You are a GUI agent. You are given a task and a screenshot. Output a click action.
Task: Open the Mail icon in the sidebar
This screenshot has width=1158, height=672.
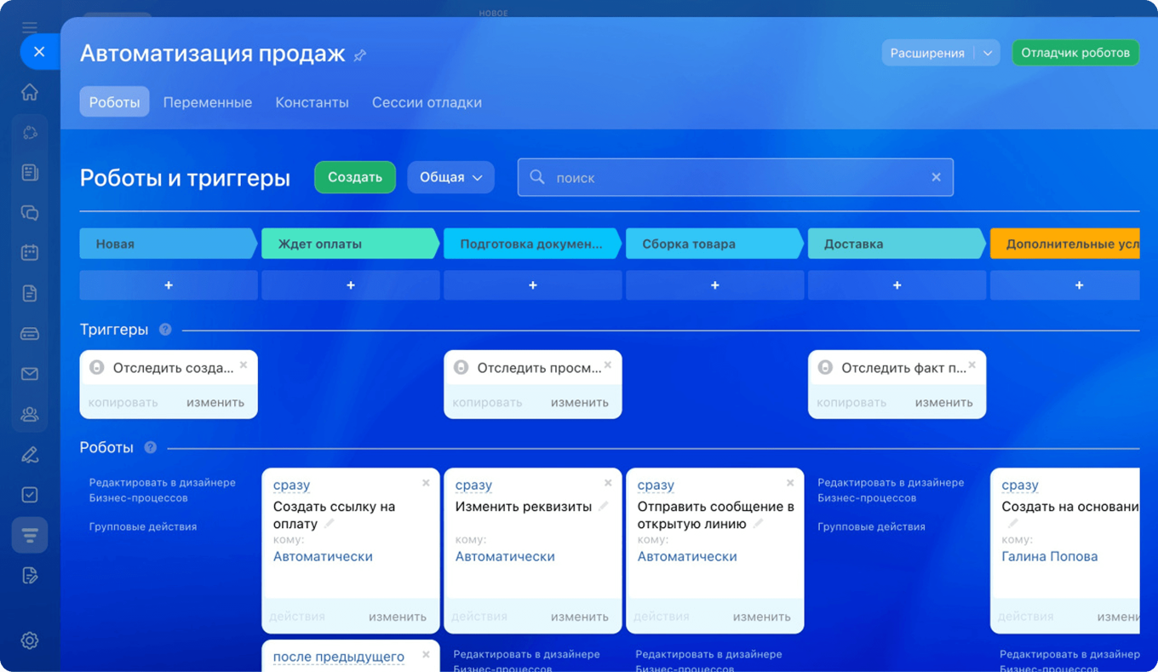30,373
